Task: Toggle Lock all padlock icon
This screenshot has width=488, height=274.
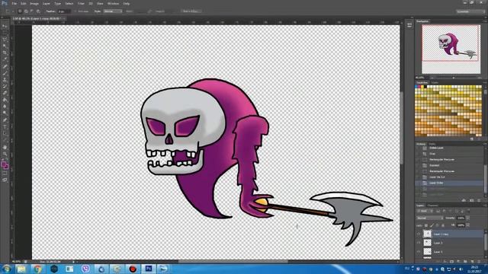Action: (x=443, y=225)
